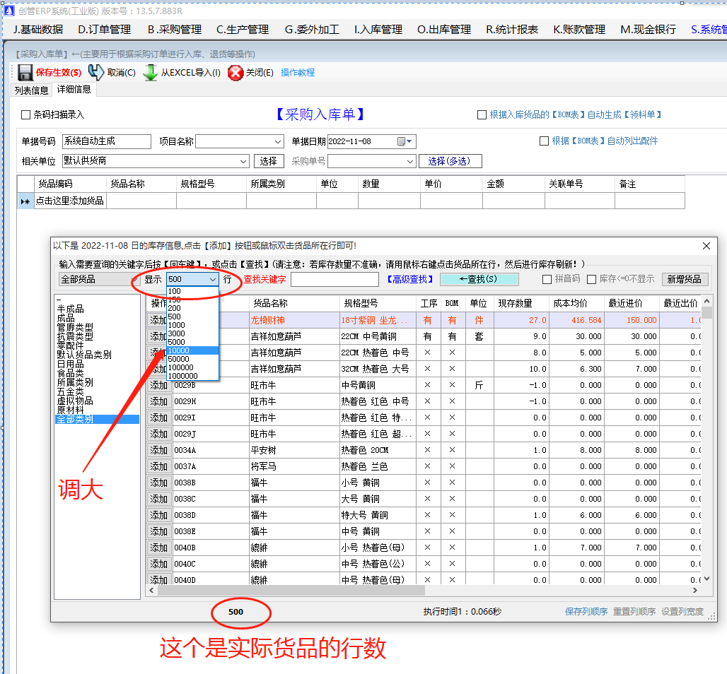Screen dimensions: 727x674
Task: Click the 选择(多选) button
Action: [450, 160]
